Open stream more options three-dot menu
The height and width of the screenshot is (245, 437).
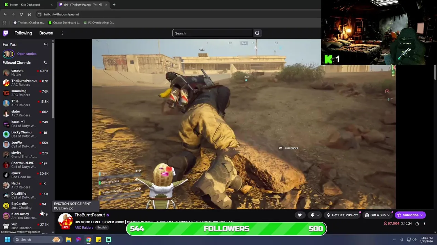[424, 224]
